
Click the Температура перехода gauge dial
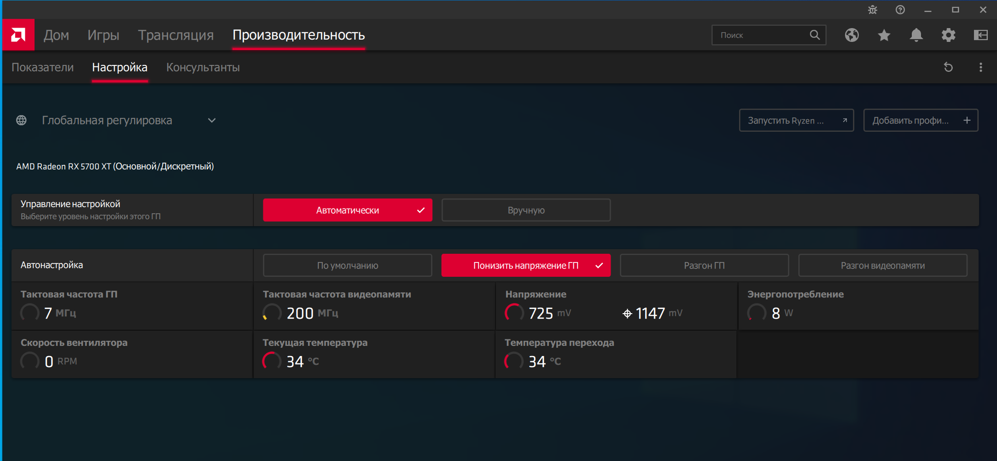tap(514, 361)
